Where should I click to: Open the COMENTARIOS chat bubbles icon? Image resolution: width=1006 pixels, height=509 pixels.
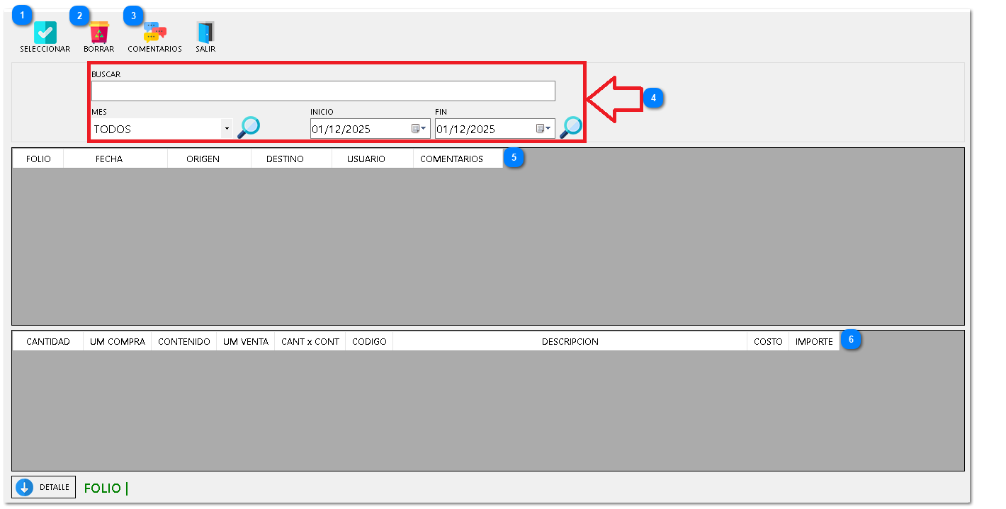pos(154,33)
